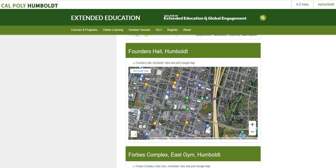Image resolution: width=336 pixels, height=168 pixels.
Task: Open the Summer Session menu
Action: click(139, 30)
